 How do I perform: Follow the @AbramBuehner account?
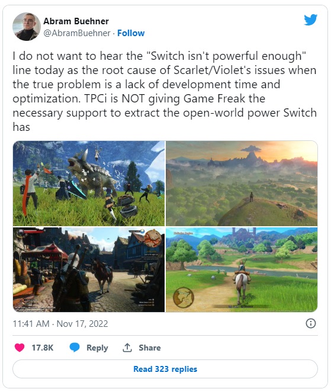131,33
